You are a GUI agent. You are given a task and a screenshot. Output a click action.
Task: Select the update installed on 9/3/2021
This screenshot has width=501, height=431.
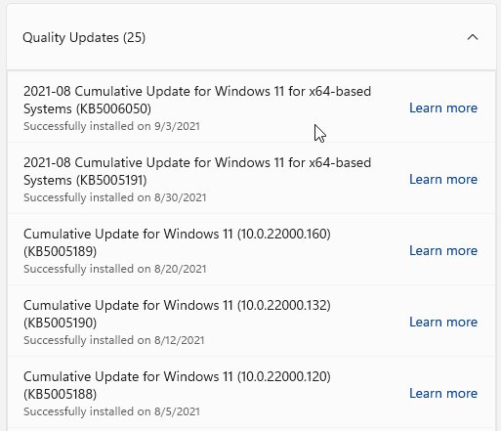251,108
